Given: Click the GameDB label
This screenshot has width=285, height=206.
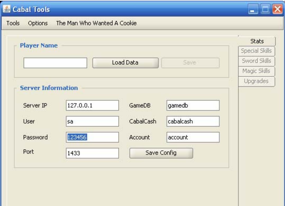Looking at the screenshot, I should point(140,105).
